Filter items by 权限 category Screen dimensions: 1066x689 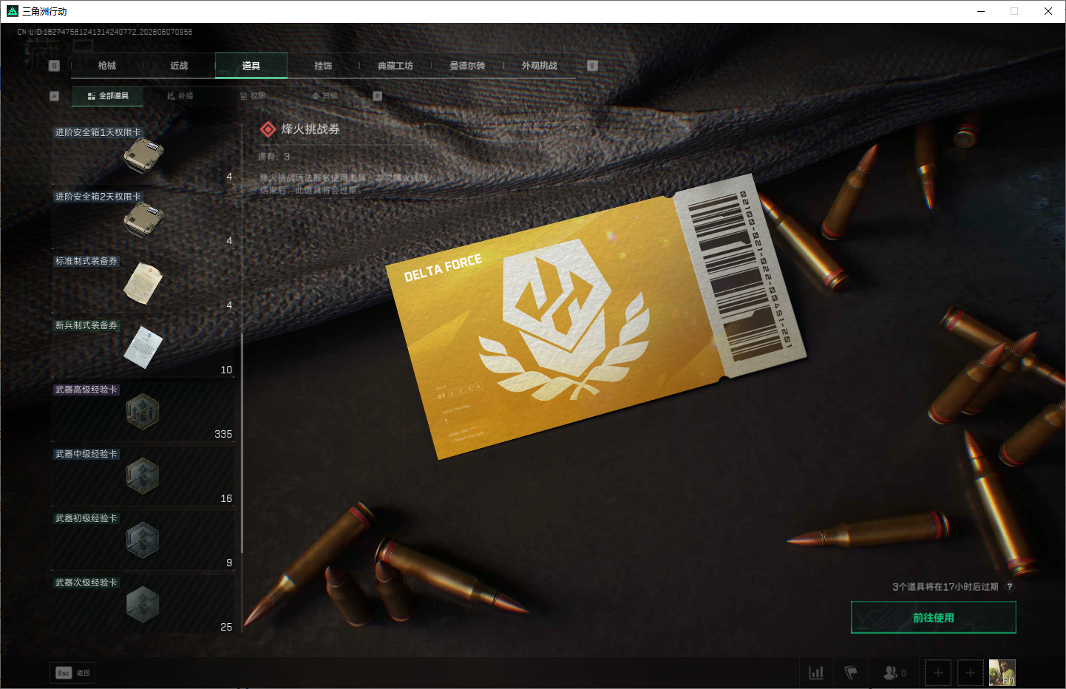(253, 96)
